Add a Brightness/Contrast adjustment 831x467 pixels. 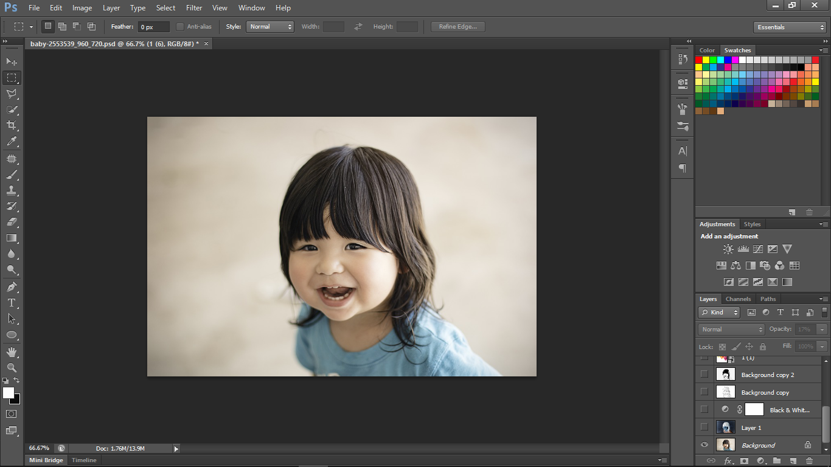pos(728,249)
